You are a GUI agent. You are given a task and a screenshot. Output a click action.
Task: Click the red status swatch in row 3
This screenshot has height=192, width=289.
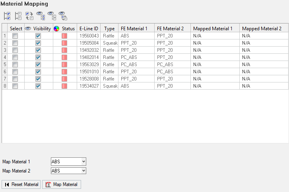point(64,50)
